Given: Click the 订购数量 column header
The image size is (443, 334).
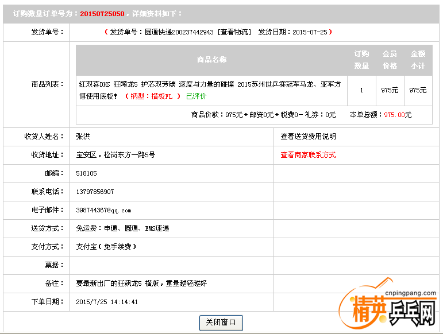Looking at the screenshot, I should (x=361, y=60).
